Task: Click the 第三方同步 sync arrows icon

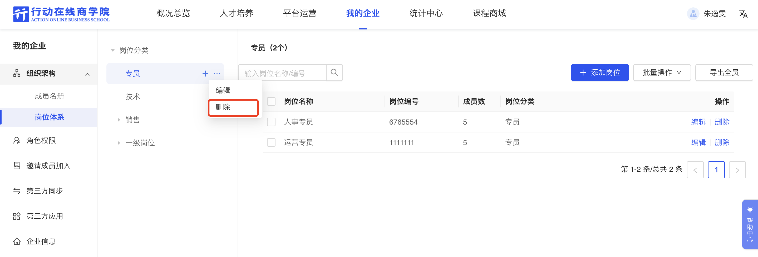Action: coord(17,191)
